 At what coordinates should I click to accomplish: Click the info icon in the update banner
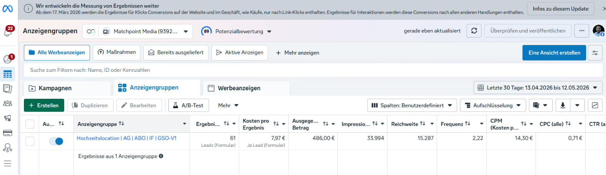tap(28, 9)
